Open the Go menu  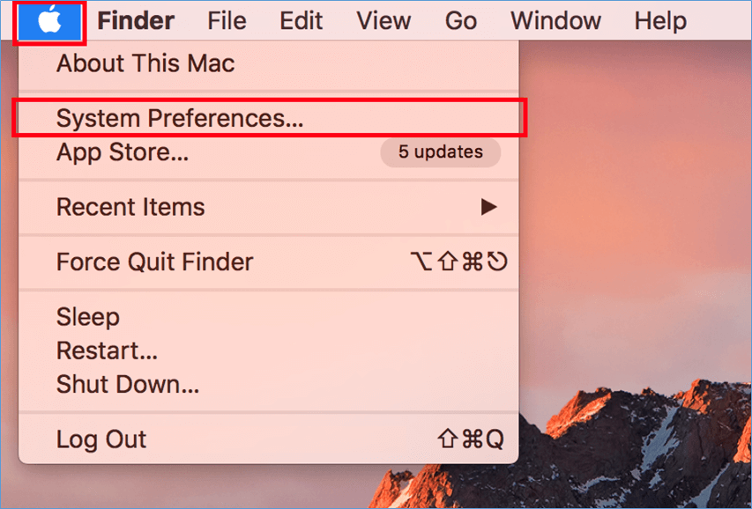point(461,21)
